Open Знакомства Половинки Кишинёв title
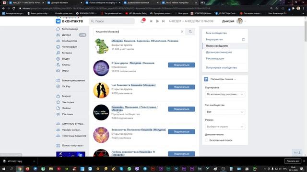Image resolution: width=307 pixels, height=172 pixels. (x=139, y=130)
